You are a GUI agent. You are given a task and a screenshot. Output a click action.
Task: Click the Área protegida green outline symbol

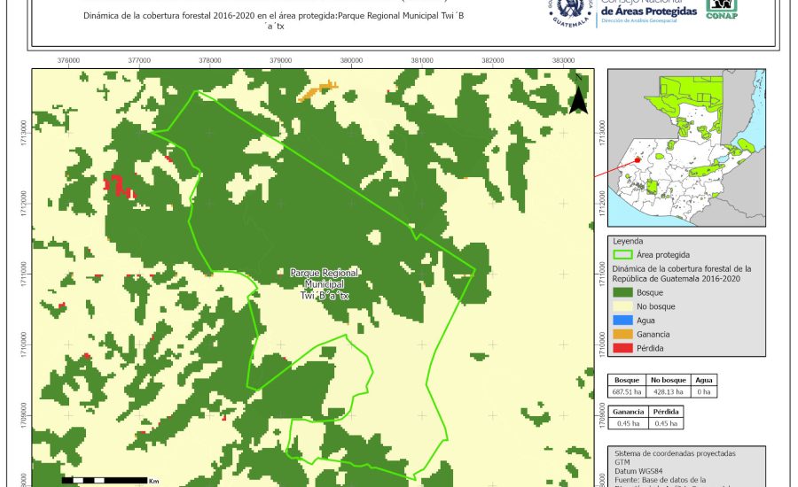[623, 255]
